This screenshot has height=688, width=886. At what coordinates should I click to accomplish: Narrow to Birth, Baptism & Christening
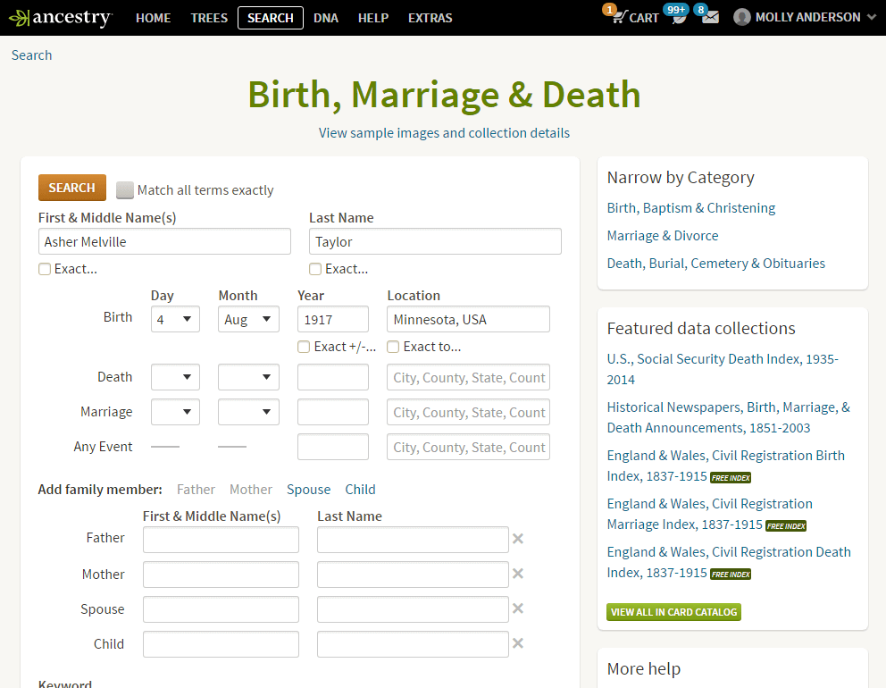tap(691, 208)
